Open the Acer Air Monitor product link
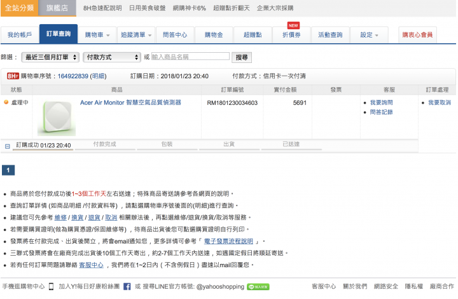This screenshot has width=458, height=299. coord(130,102)
